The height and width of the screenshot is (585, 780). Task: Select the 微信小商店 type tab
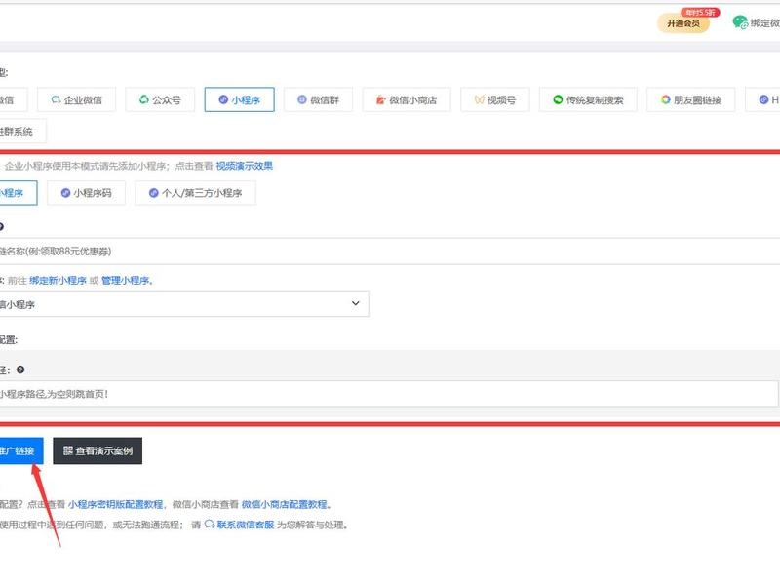(407, 100)
